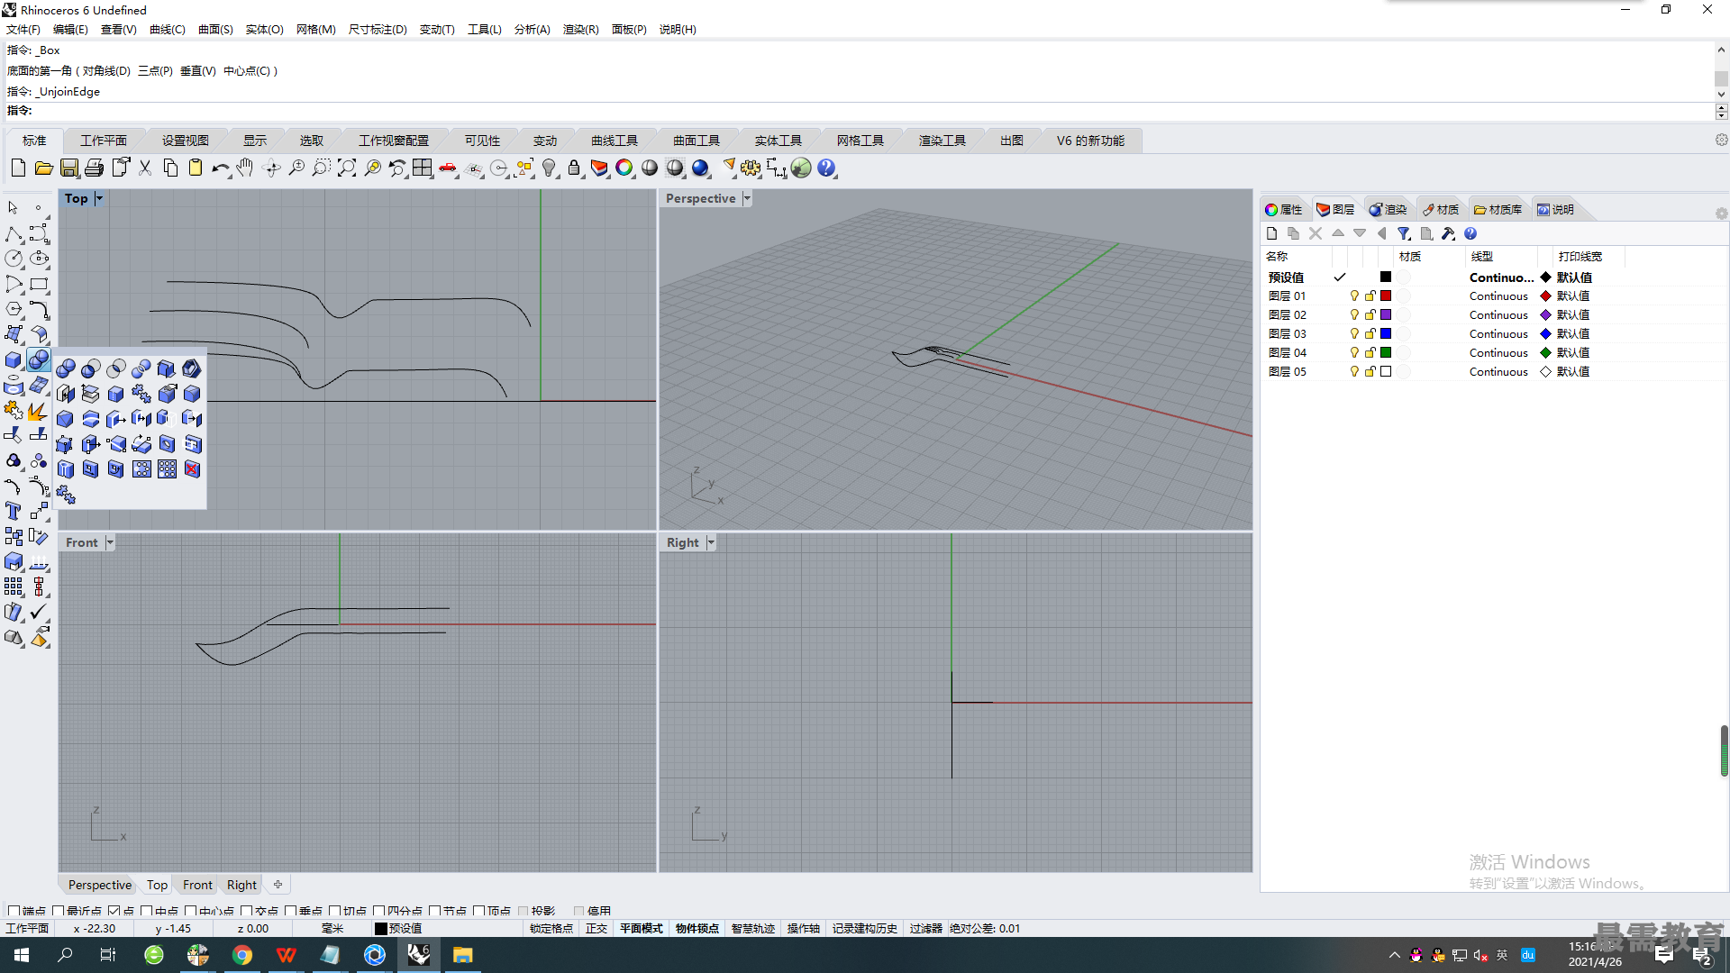The width and height of the screenshot is (1730, 973).
Task: Select the Polyline tool in left sidebar
Action: tap(14, 234)
